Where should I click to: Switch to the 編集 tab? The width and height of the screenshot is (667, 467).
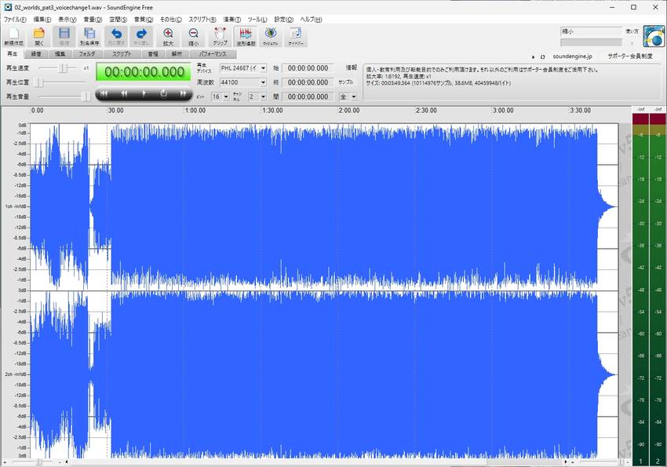tap(60, 54)
